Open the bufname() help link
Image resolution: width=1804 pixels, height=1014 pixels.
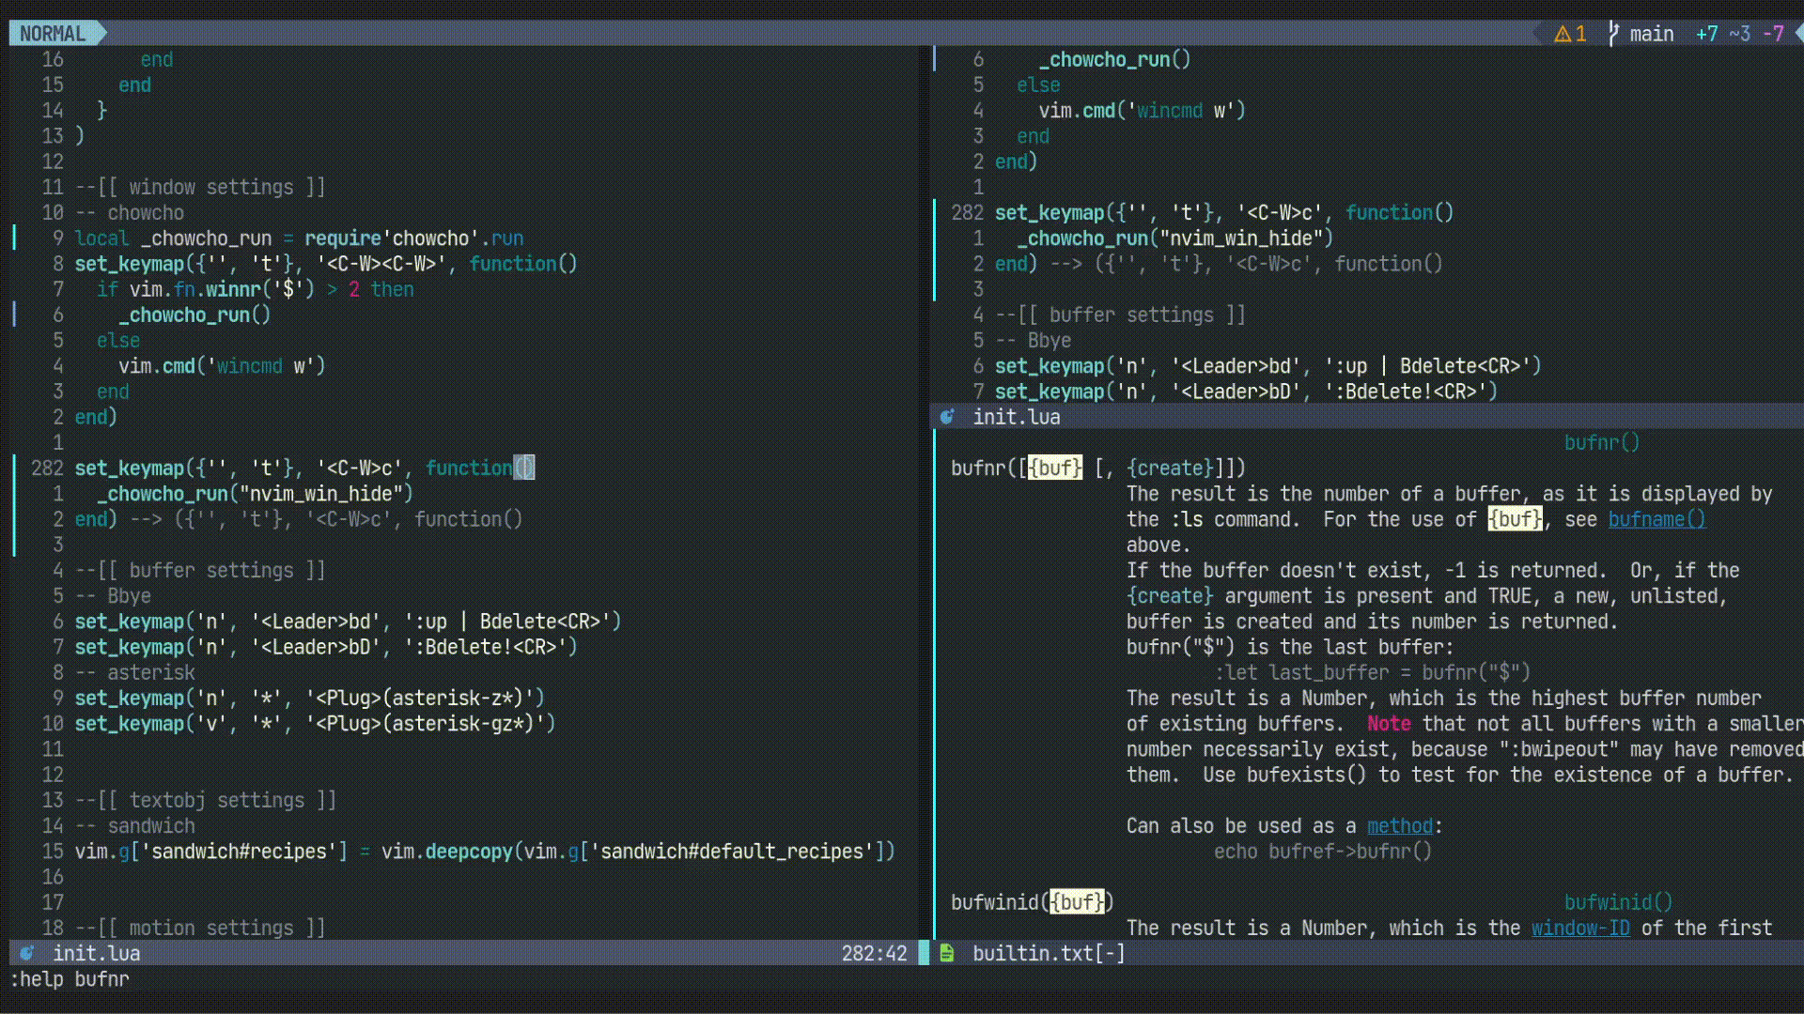pyautogui.click(x=1656, y=519)
